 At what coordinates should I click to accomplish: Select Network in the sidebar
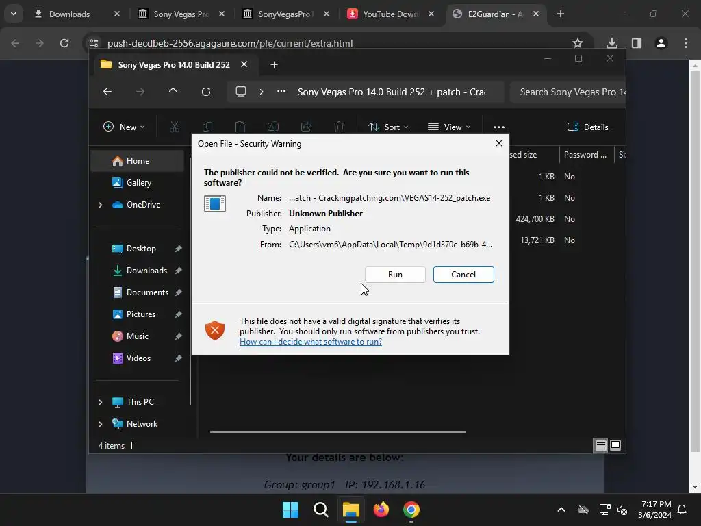142,424
